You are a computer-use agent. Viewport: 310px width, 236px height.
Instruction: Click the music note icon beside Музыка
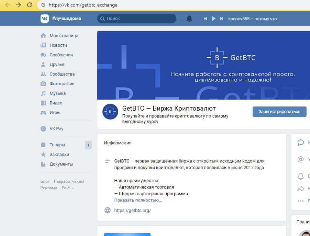point(43,93)
